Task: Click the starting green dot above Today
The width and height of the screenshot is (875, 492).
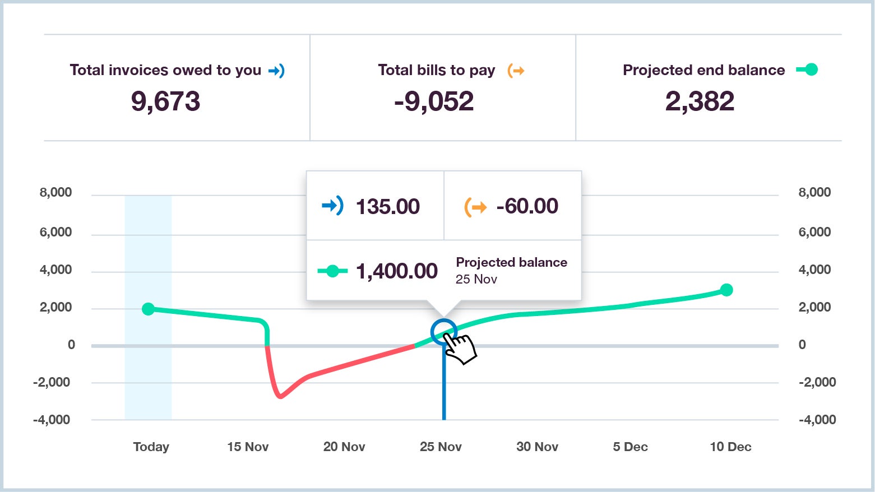Action: coord(149,308)
